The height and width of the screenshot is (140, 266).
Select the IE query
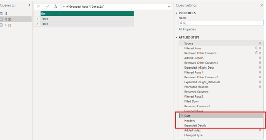coord(6,13)
